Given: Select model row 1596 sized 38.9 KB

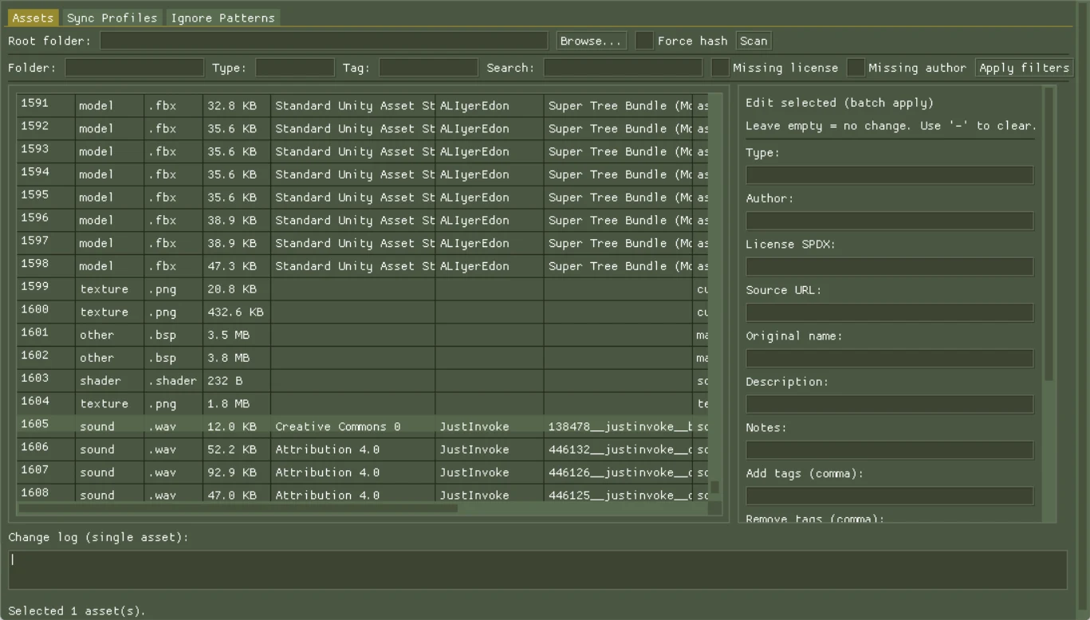Looking at the screenshot, I should tap(363, 220).
